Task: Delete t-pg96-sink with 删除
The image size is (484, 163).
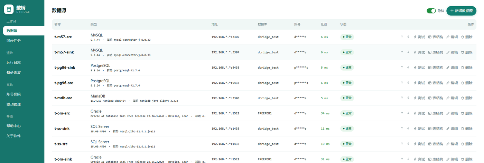Action: pos(467,68)
